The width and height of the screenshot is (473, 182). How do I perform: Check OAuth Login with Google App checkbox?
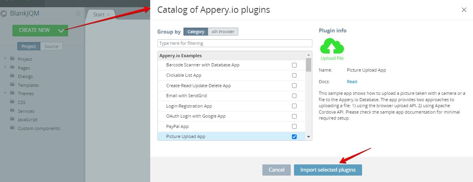click(x=294, y=116)
